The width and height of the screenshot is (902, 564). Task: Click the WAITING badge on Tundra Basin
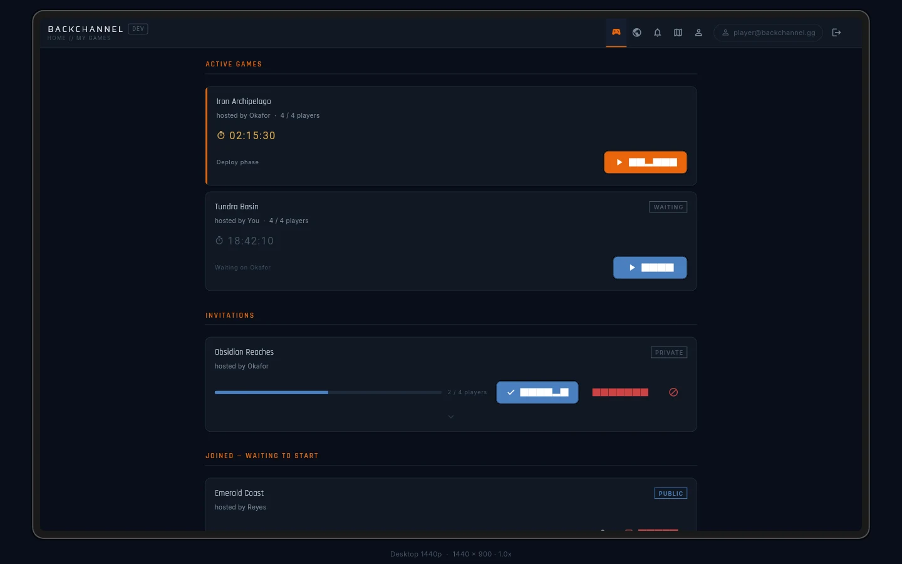tap(668, 207)
